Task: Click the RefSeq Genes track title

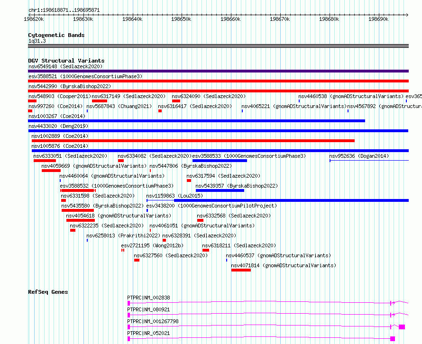Action: 48,292
